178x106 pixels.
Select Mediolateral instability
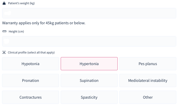pos(148,80)
